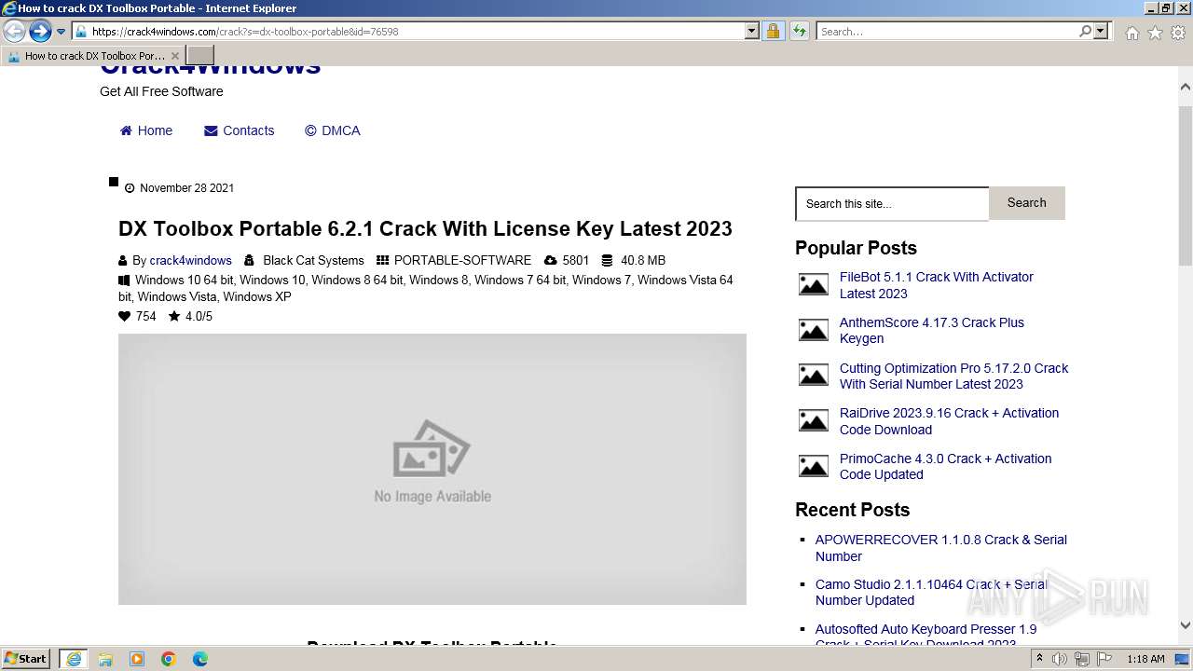Focus the Internet Explorer search box
This screenshot has height=671, width=1193.
click(x=947, y=32)
